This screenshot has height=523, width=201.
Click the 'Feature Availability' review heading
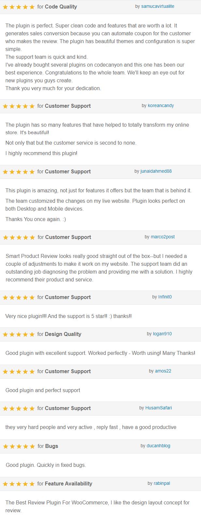(x=69, y=483)
